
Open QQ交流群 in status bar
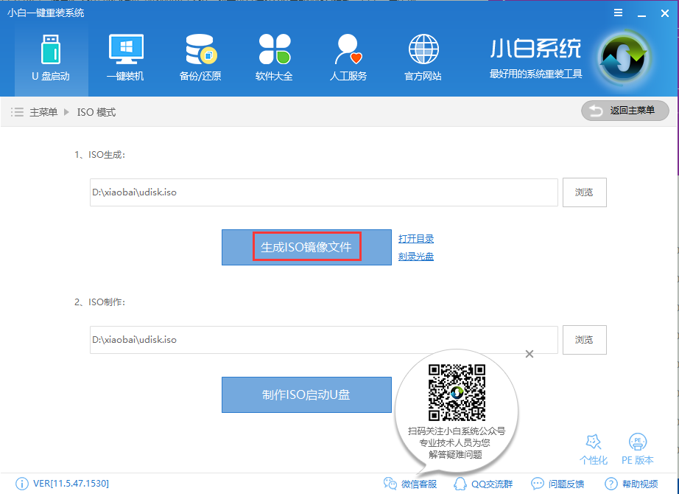[483, 484]
